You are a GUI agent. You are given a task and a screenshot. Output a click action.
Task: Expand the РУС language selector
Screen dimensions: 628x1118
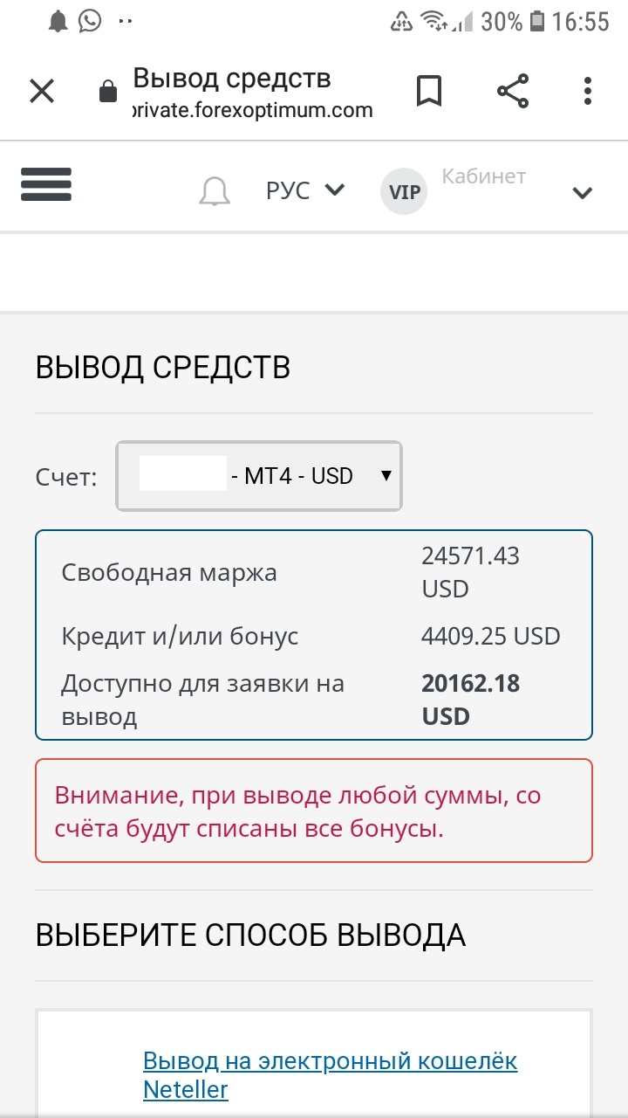pos(305,190)
